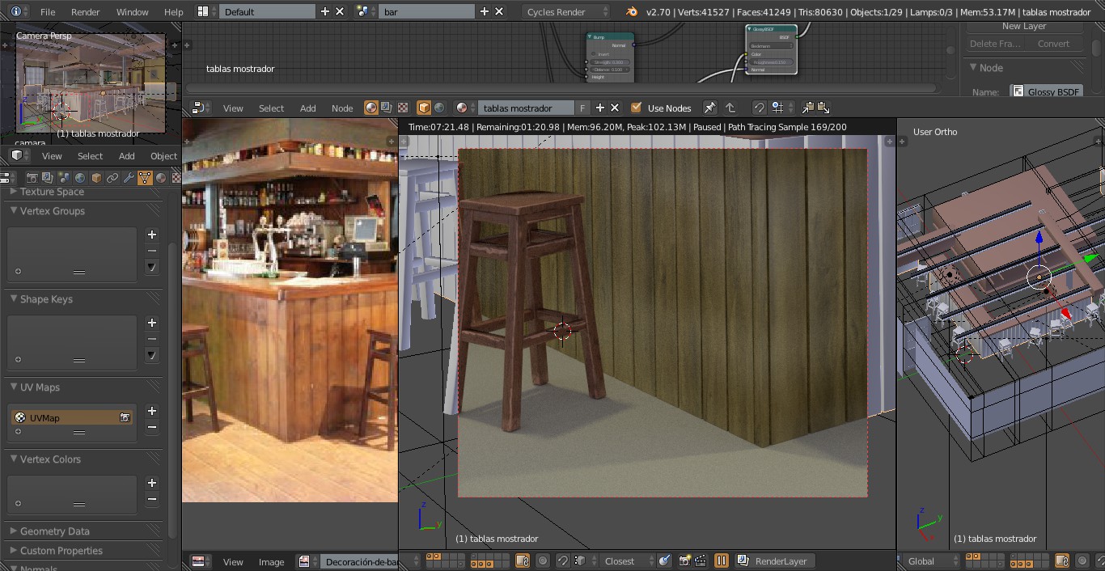Click Blender info icon in top bar
The width and height of the screenshot is (1105, 571).
(16, 11)
